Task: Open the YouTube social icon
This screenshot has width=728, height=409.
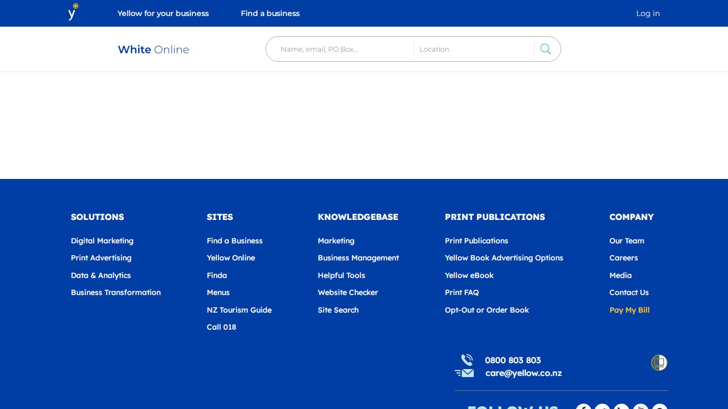Action: tap(641, 407)
